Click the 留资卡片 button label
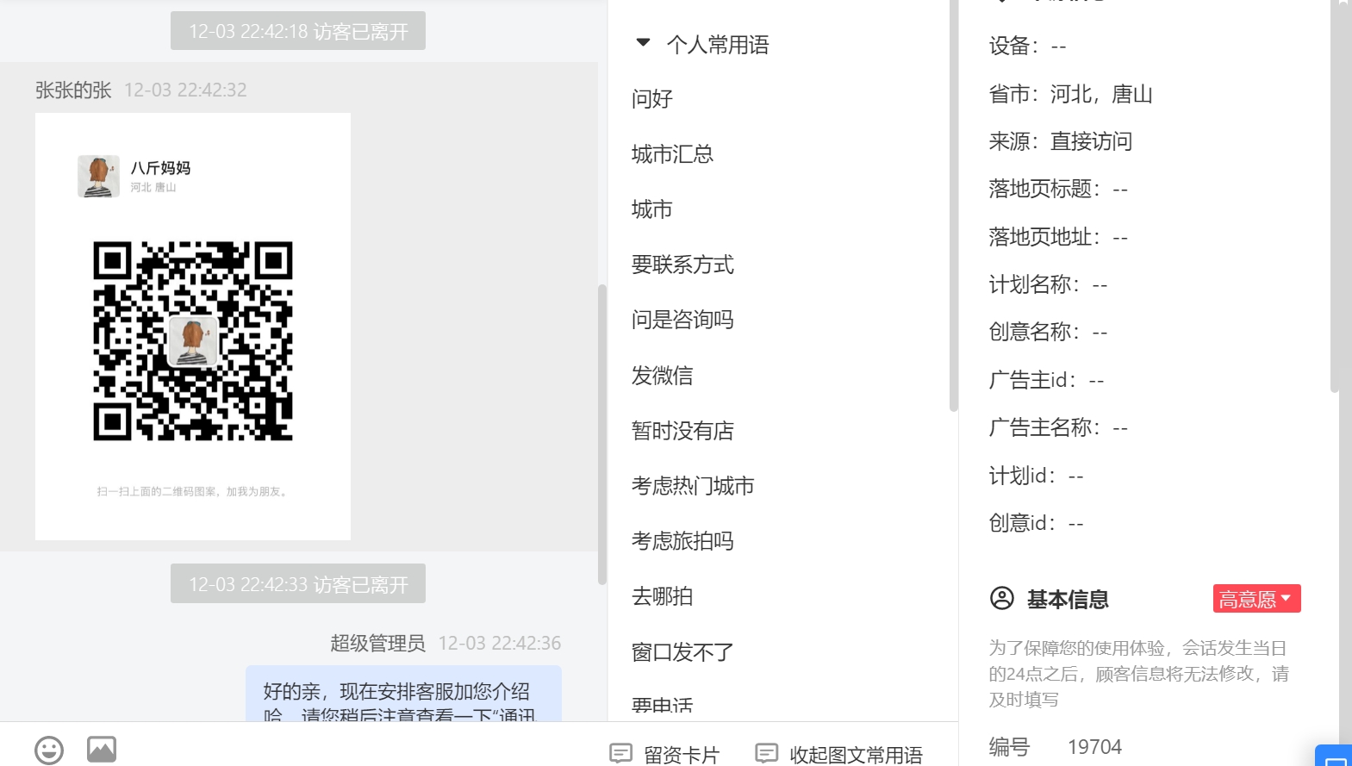Screen dimensions: 1352x766 pyautogui.click(x=682, y=755)
